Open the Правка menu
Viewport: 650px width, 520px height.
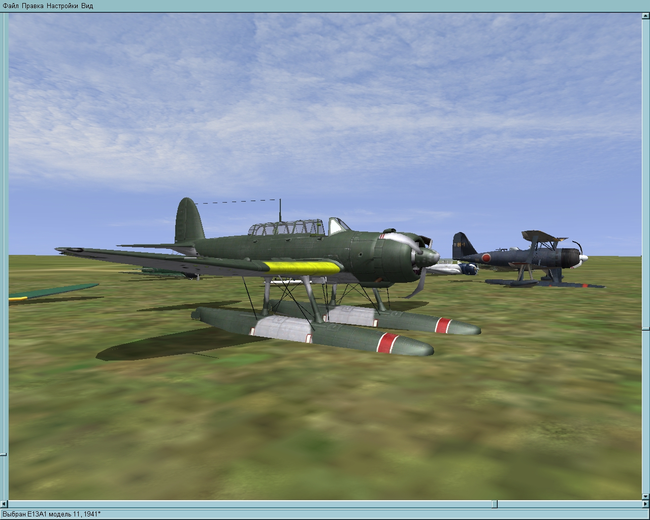[32, 6]
